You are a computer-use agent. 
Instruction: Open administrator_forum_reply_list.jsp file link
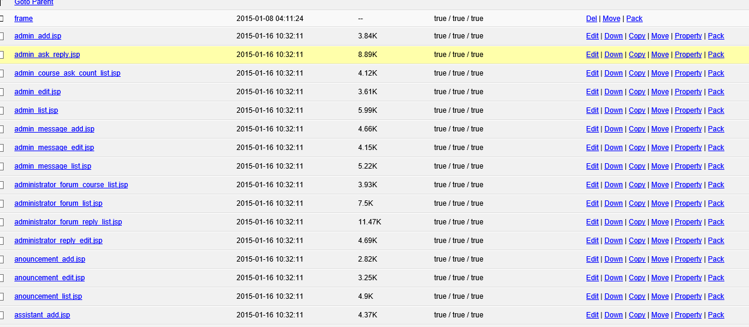[x=68, y=222]
